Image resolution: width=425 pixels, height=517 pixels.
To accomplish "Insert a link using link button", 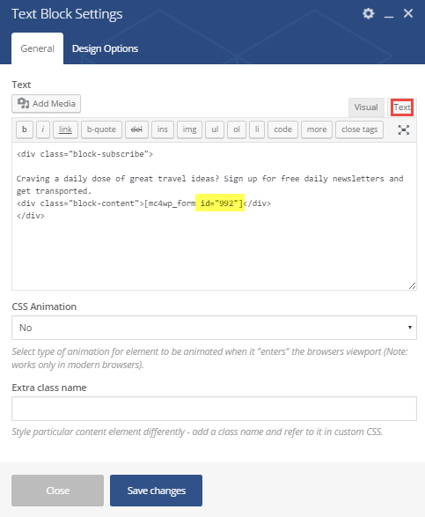I will pyautogui.click(x=65, y=129).
